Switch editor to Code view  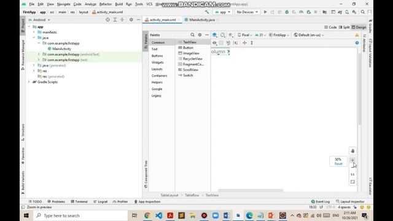click(330, 27)
